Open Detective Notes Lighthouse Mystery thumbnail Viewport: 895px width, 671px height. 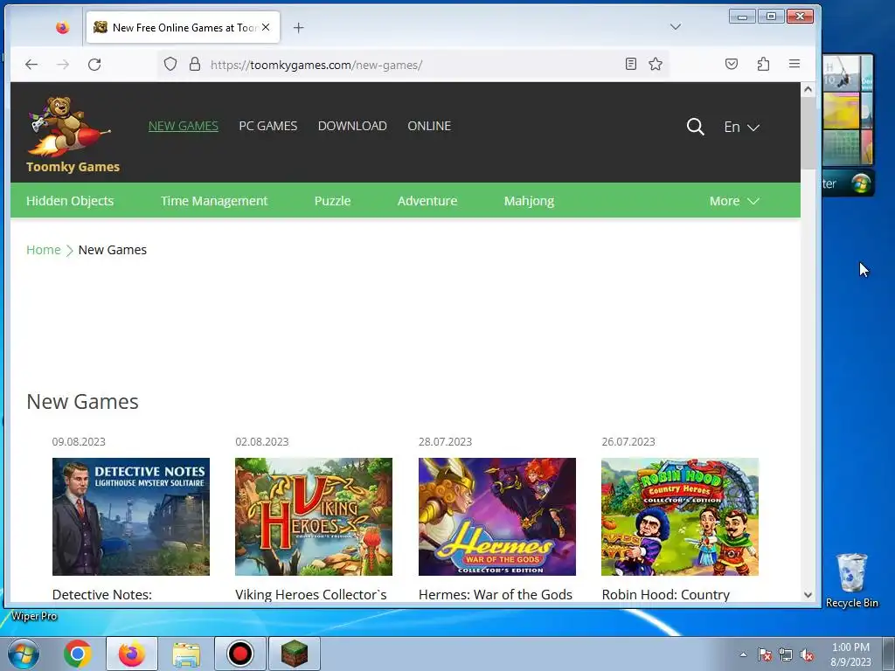tap(131, 516)
